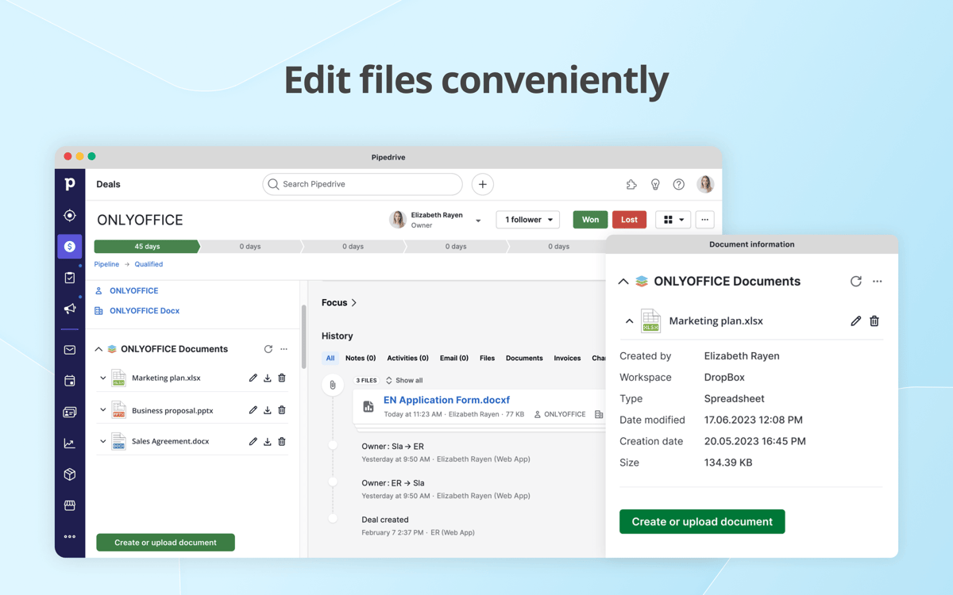This screenshot has width=953, height=595.
Task: Collapse the ONLYOFFICE Documents tree in the sidebar
Action: click(98, 349)
